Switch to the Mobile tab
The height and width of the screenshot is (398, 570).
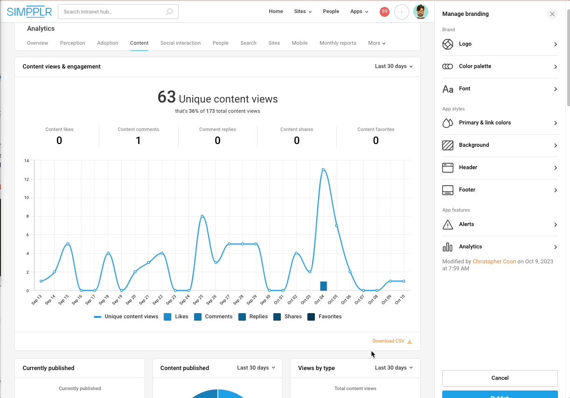tap(300, 43)
